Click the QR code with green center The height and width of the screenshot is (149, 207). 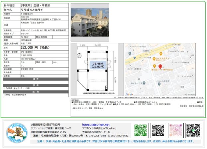193,130
